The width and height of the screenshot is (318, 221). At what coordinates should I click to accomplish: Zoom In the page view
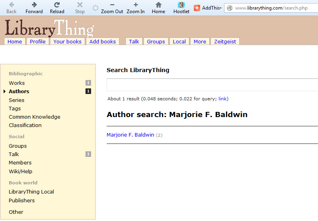(x=135, y=8)
